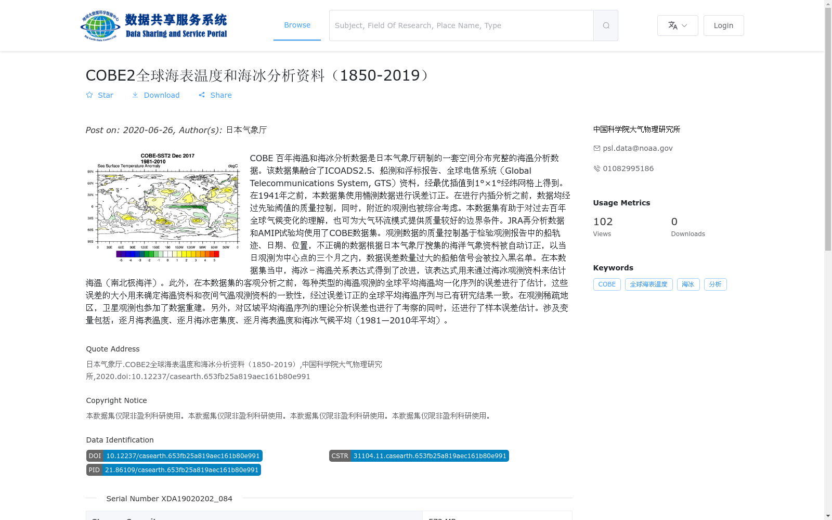Image resolution: width=832 pixels, height=520 pixels.
Task: Select the COBE keyword tag
Action: point(607,284)
